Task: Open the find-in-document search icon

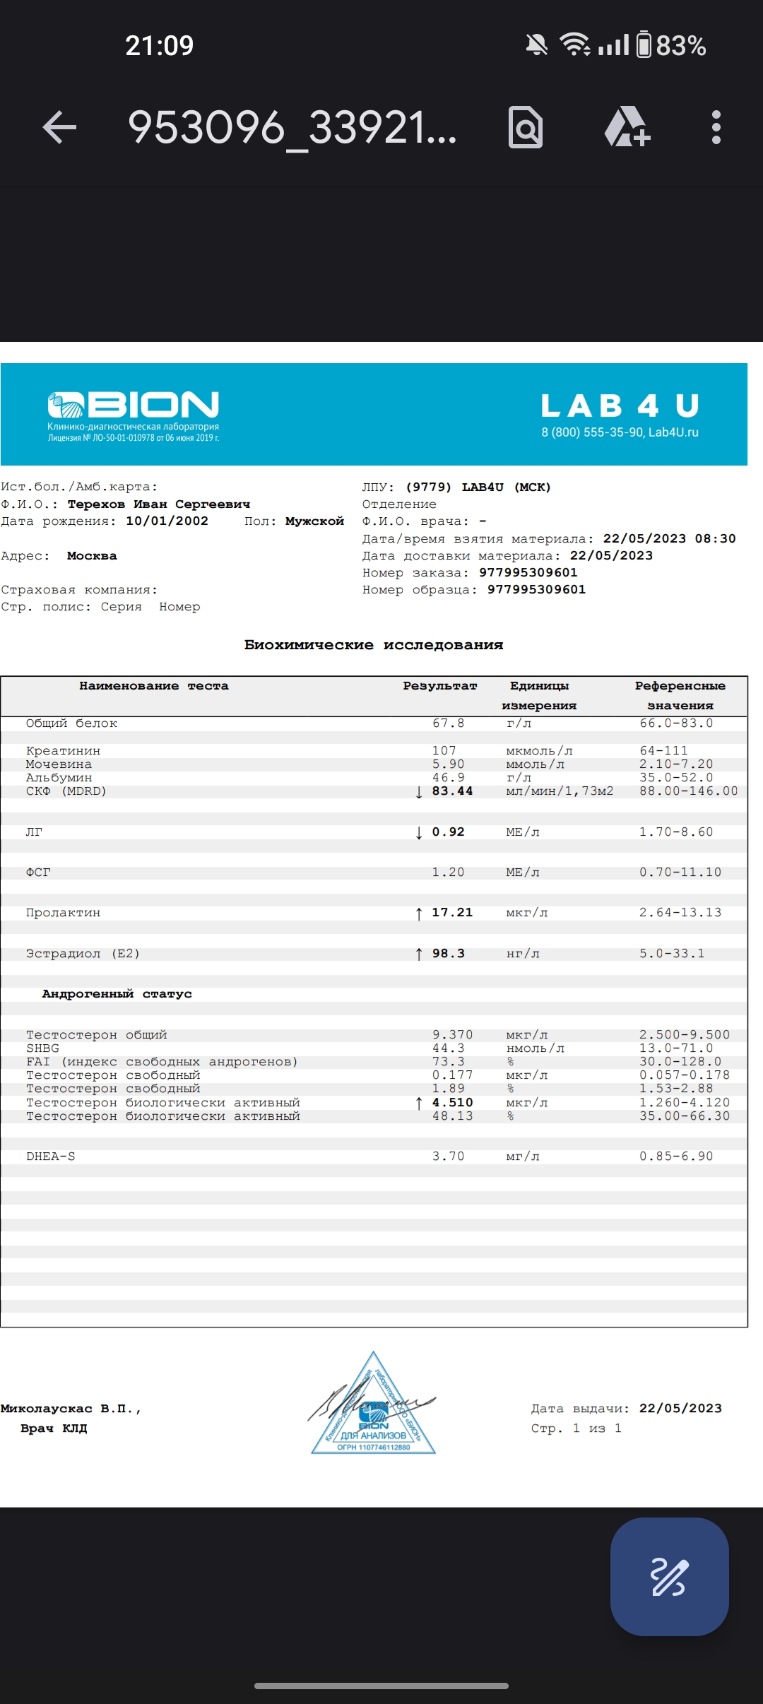Action: click(x=526, y=128)
